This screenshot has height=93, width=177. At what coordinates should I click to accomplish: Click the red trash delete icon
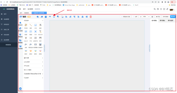click(x=91, y=17)
